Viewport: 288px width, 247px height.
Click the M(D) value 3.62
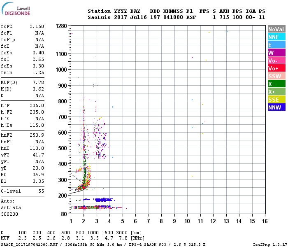[38, 89]
